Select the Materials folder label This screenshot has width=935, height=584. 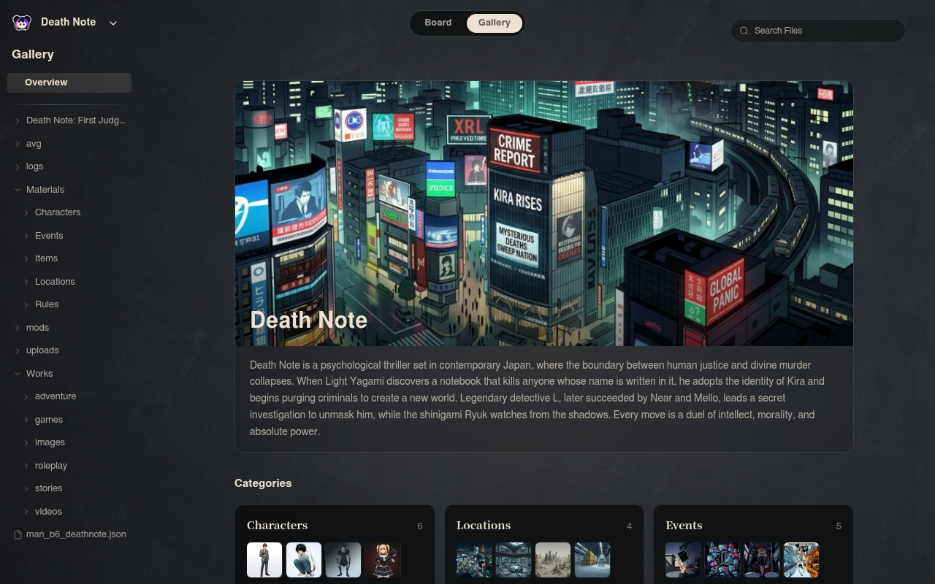coord(45,190)
